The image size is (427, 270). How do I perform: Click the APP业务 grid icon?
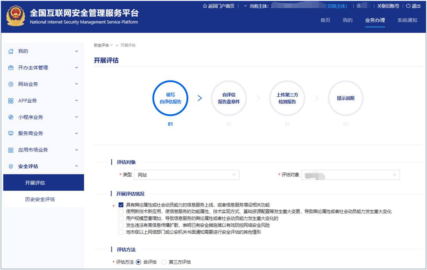tap(11, 101)
